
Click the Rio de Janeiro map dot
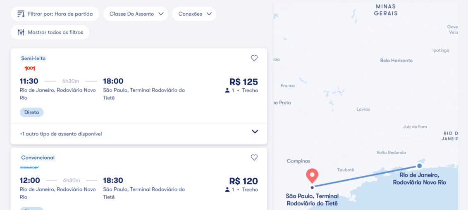[419, 166]
